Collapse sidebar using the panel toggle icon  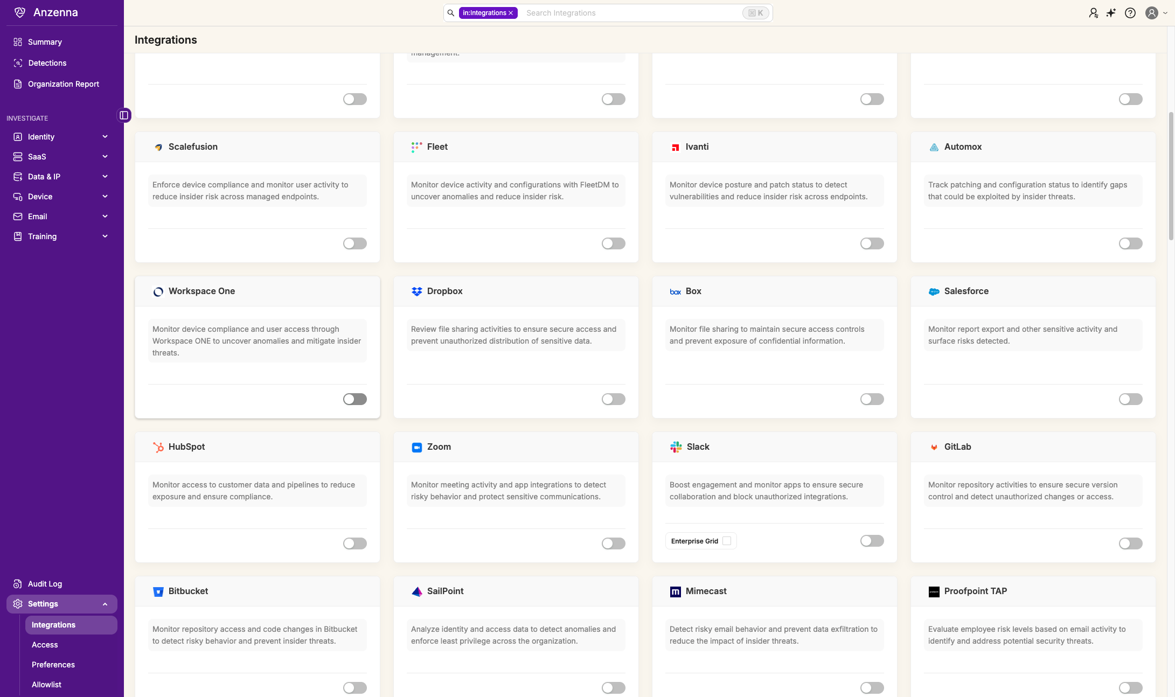pos(124,115)
